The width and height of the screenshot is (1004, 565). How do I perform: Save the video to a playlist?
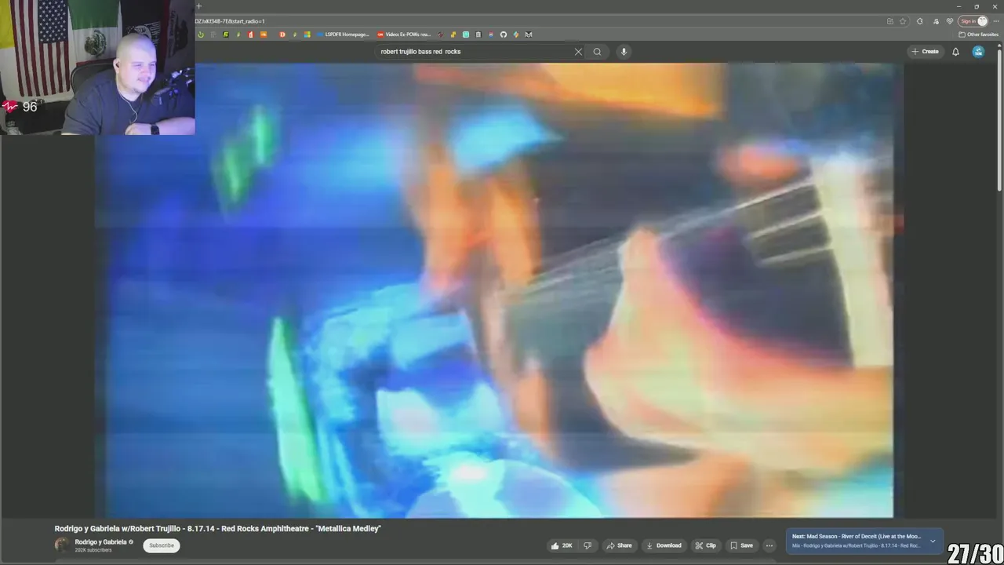(x=741, y=545)
